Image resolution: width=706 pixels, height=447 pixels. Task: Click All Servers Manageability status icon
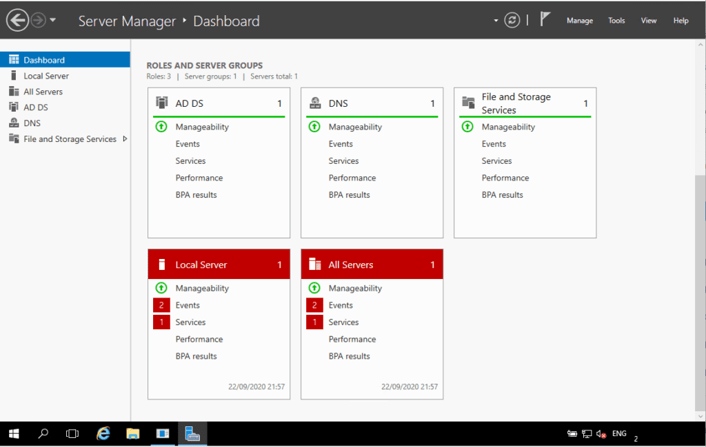[314, 288]
